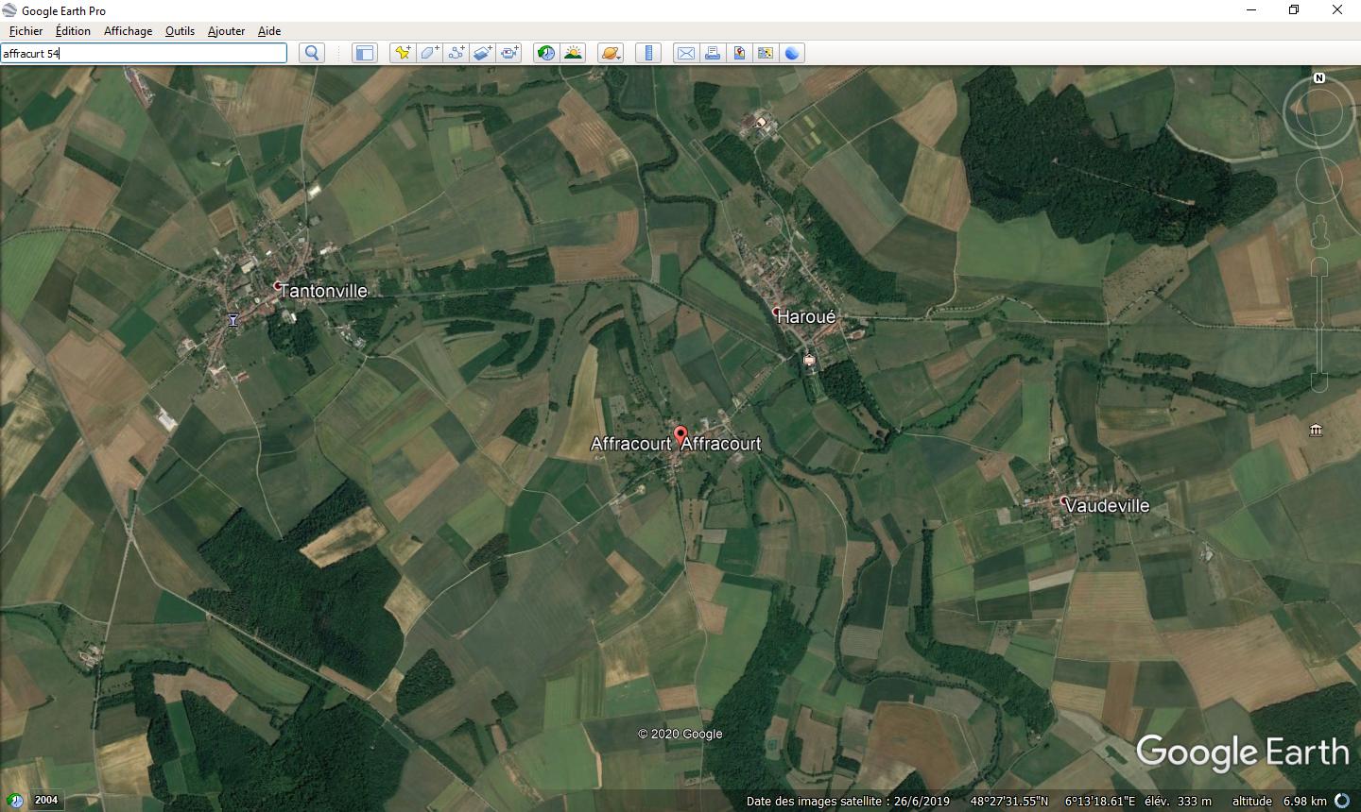Viewport: 1361px width, 812px height.
Task: Open the Outils menu
Action: click(180, 31)
